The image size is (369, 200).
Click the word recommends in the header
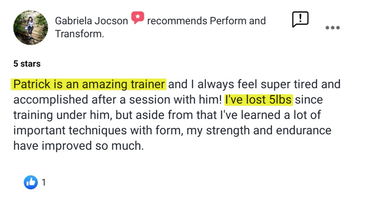click(177, 21)
